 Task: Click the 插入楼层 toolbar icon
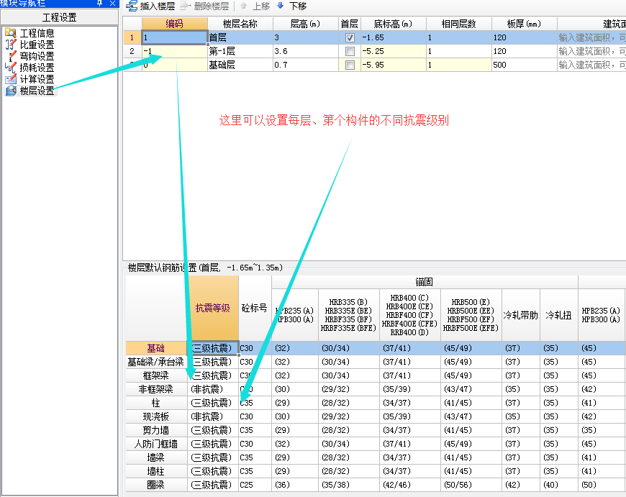tap(132, 6)
